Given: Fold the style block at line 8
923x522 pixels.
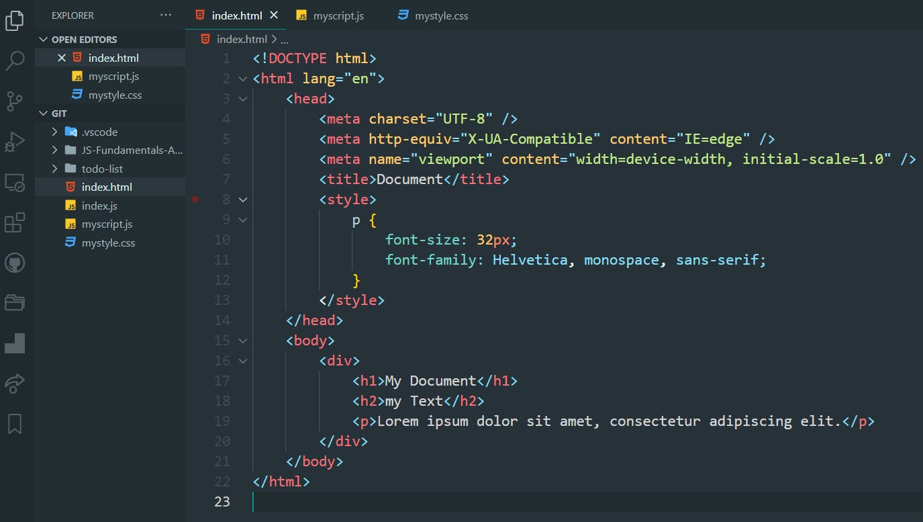Looking at the screenshot, I should click(243, 200).
